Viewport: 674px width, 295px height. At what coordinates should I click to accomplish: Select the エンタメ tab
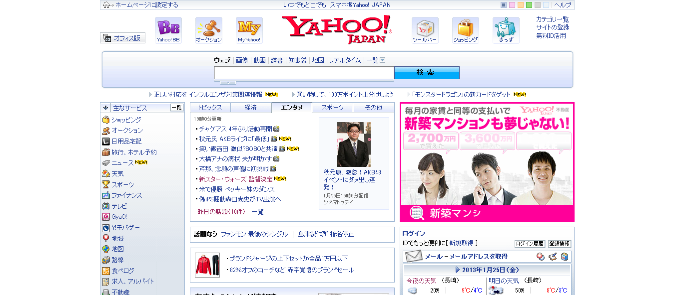292,108
